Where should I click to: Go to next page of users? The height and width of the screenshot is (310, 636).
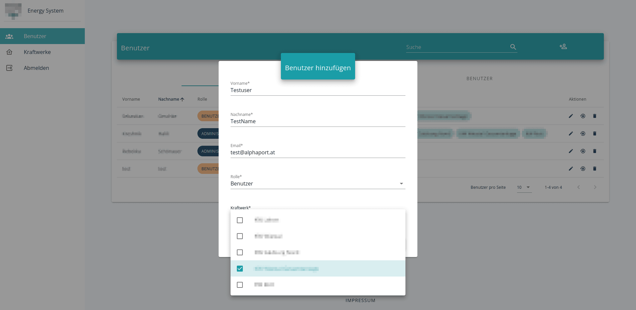point(595,187)
